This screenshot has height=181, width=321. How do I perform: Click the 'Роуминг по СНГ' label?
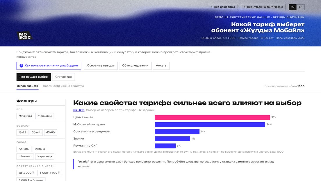pyautogui.click(x=85, y=146)
